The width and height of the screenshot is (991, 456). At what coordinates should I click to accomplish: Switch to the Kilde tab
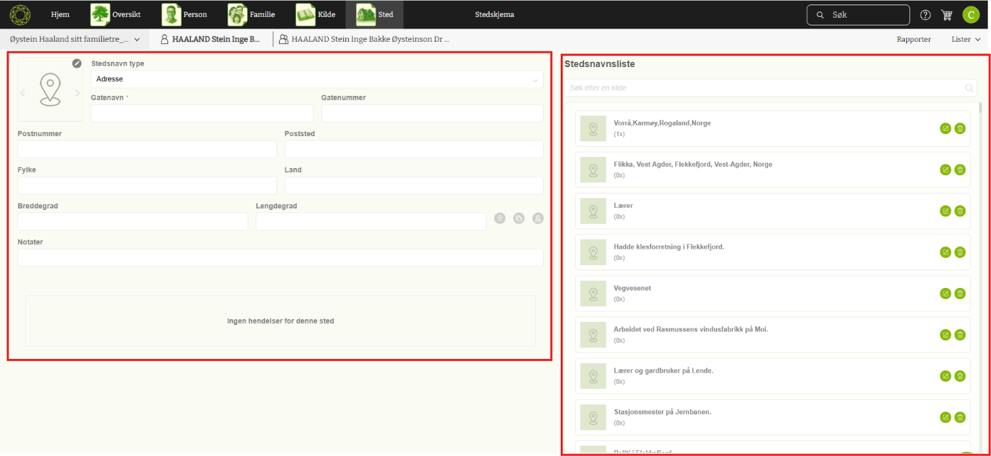tap(316, 14)
